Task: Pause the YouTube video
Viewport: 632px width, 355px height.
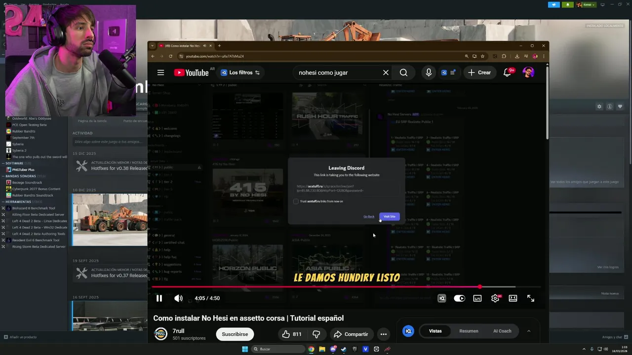Action: (x=159, y=298)
